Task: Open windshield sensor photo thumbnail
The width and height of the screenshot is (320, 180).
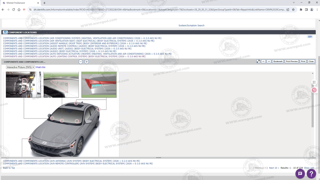Action: 61,85
